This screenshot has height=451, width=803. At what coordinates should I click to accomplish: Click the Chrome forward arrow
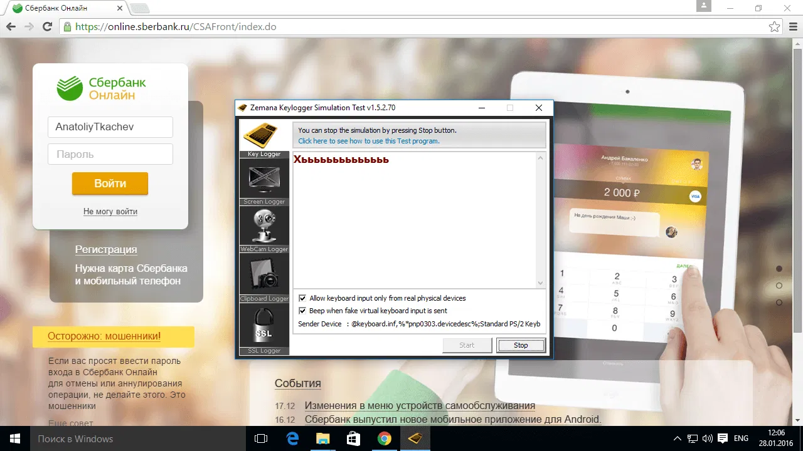29,27
